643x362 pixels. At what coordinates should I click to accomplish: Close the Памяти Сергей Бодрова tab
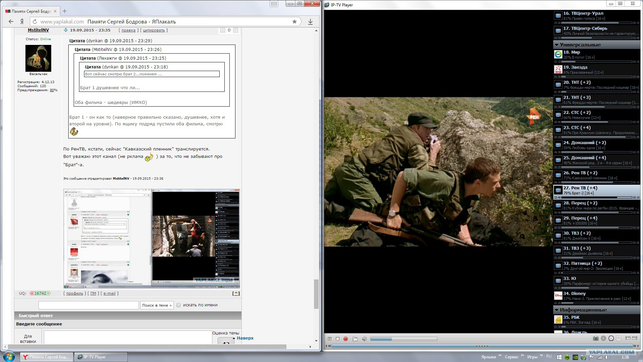(x=55, y=11)
